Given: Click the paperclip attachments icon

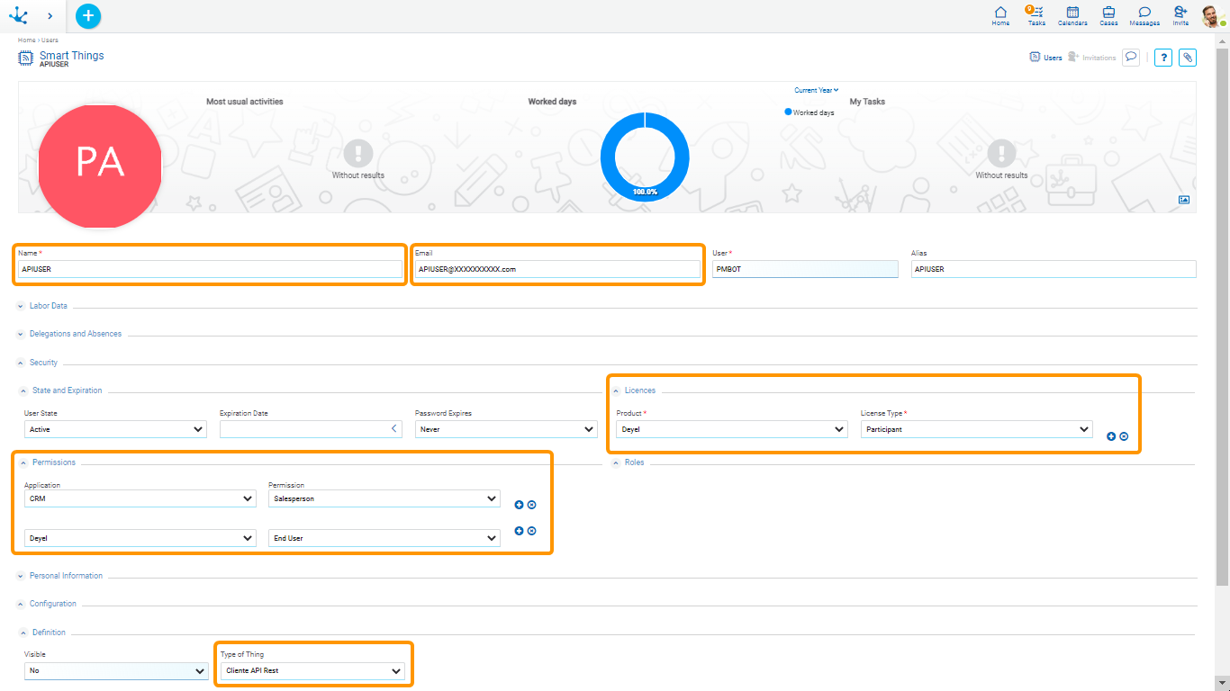Looking at the screenshot, I should 1188,58.
